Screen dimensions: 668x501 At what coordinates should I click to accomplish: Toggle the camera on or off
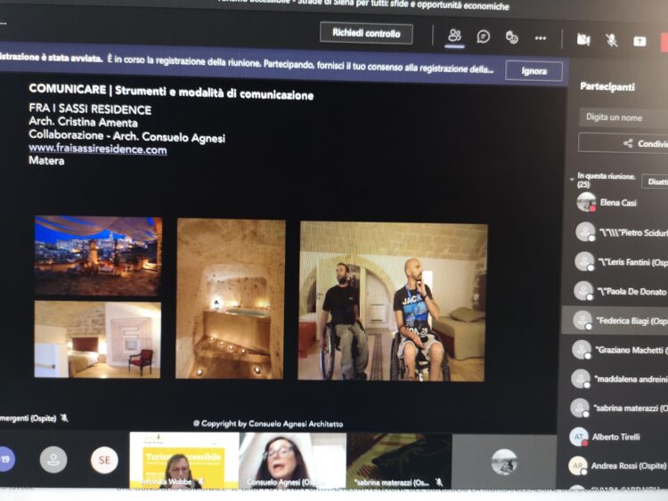[x=583, y=40]
